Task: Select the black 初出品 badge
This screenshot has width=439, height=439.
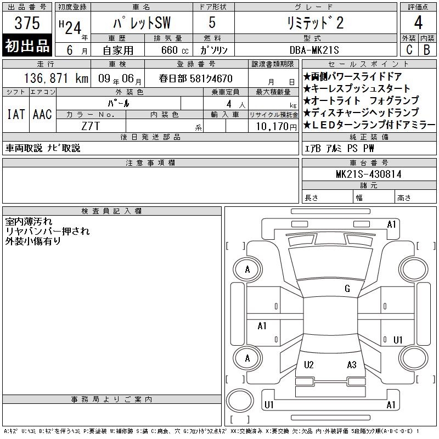Action: 27,45
